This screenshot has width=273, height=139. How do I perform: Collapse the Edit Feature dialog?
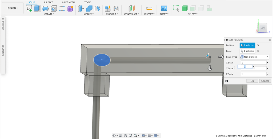(227, 40)
